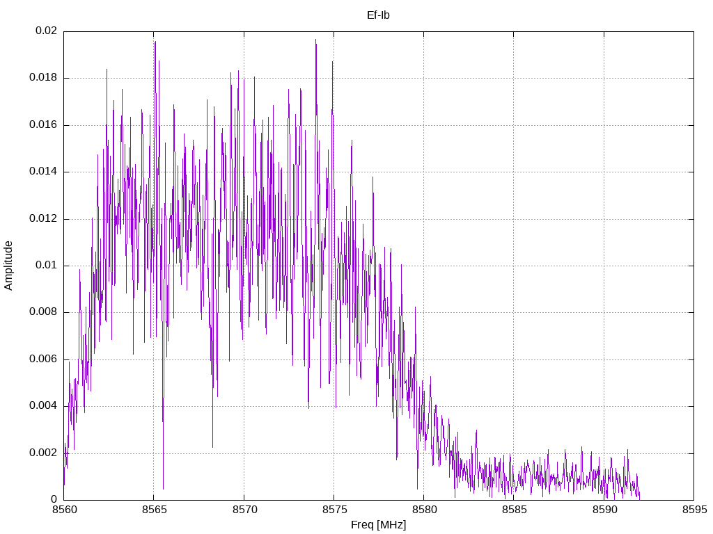Click the plot title Ef-Ib

pyautogui.click(x=378, y=15)
